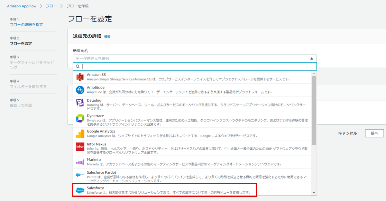Click the 前へ button
Viewport: 386px width, 201px height.
pyautogui.click(x=374, y=133)
